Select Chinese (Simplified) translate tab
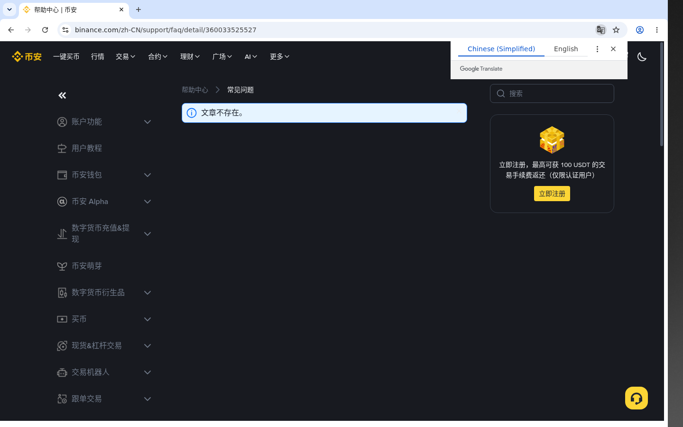The height and width of the screenshot is (427, 683). pos(501,49)
